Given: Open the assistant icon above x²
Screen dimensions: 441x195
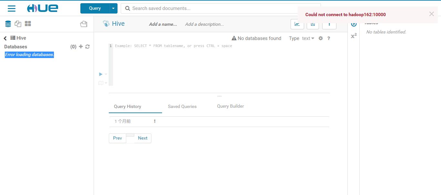Looking at the screenshot, I should coord(354,24).
